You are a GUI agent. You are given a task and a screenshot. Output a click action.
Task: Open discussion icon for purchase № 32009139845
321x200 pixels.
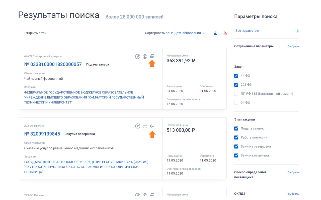(x=152, y=126)
